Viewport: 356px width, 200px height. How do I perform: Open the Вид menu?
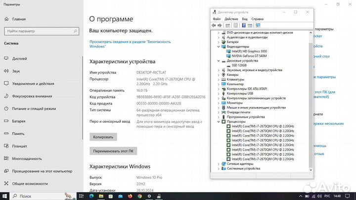point(245,19)
